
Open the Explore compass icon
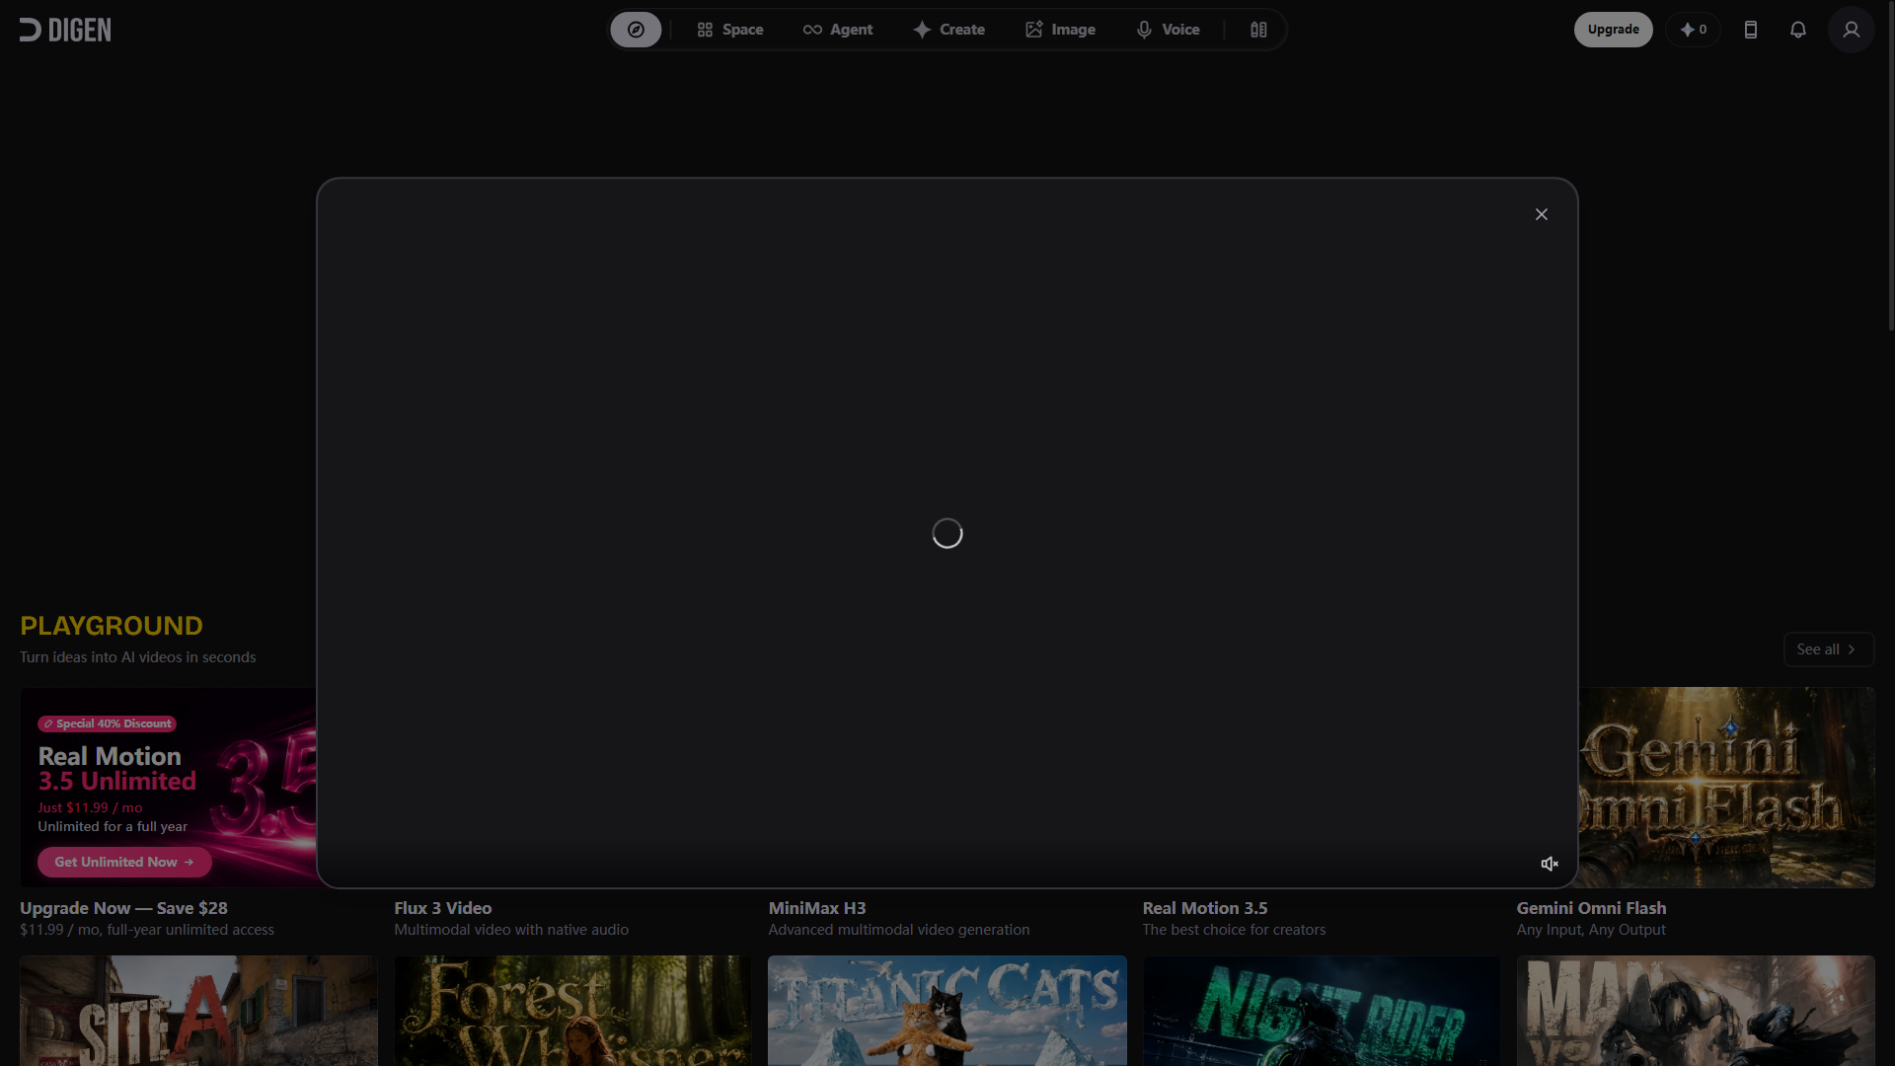pos(636,30)
